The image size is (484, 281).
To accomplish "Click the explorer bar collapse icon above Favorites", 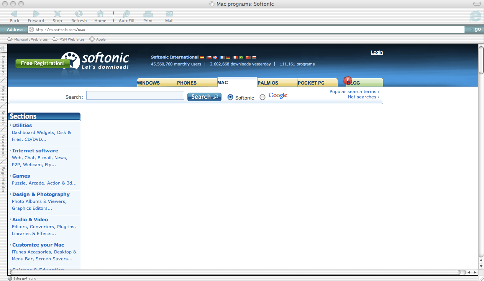I will click(x=3, y=48).
